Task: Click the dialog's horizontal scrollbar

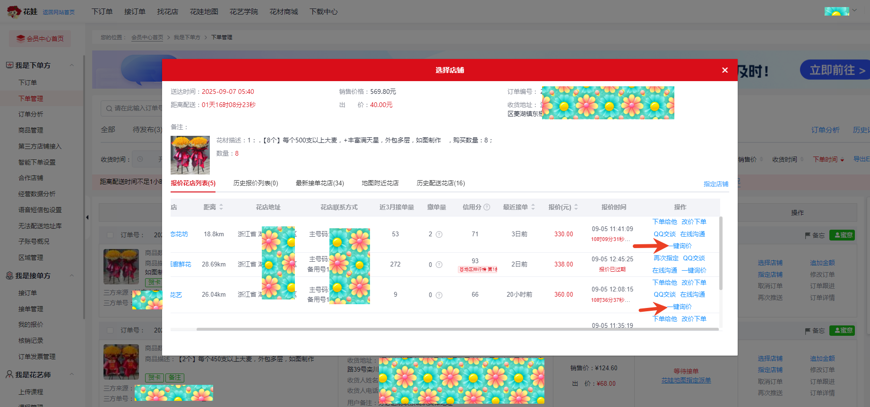Action: tap(457, 329)
